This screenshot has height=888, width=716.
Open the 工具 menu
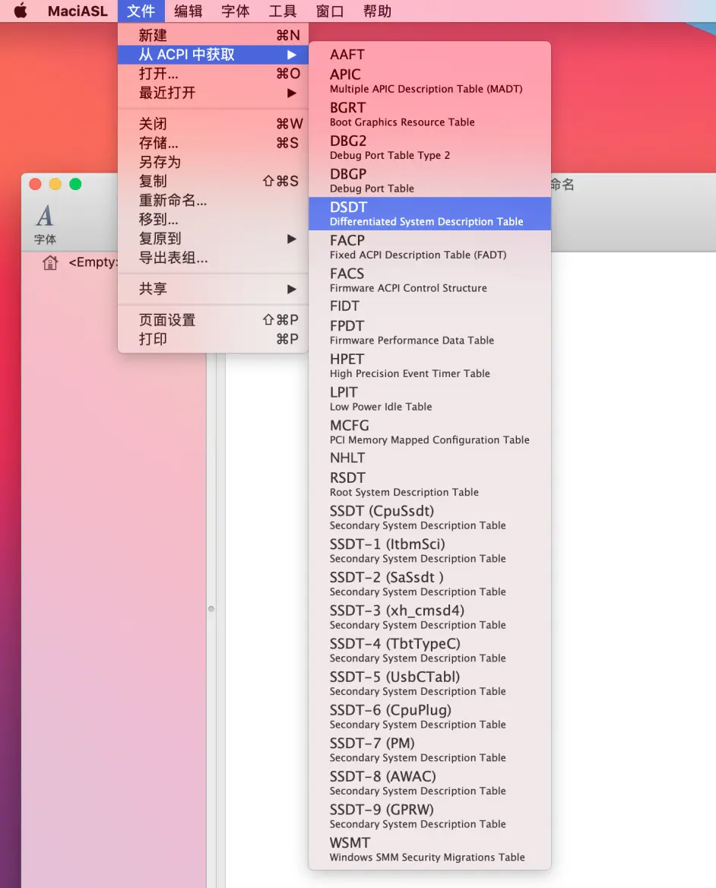[x=283, y=11]
